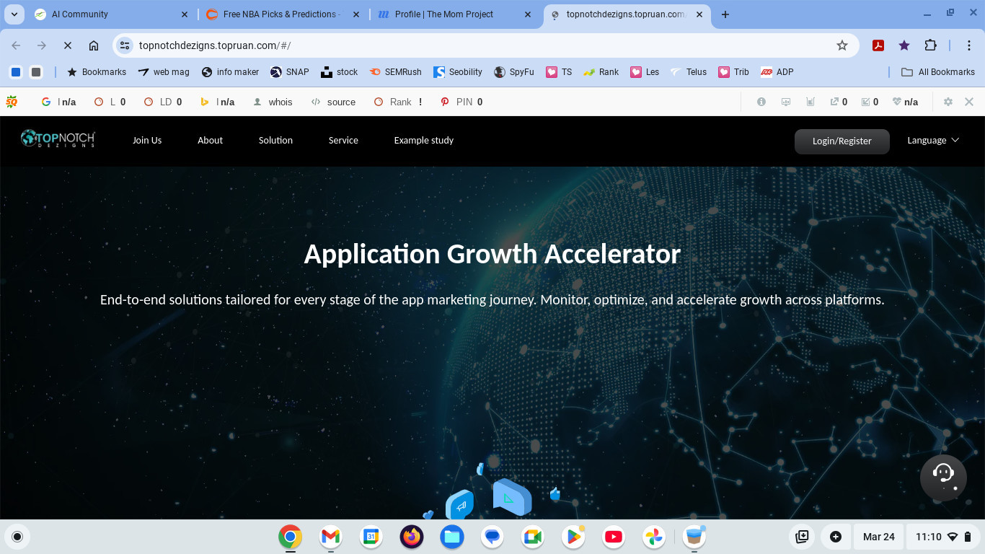This screenshot has width=985, height=554.
Task: Stop loading the page
Action: (x=68, y=45)
